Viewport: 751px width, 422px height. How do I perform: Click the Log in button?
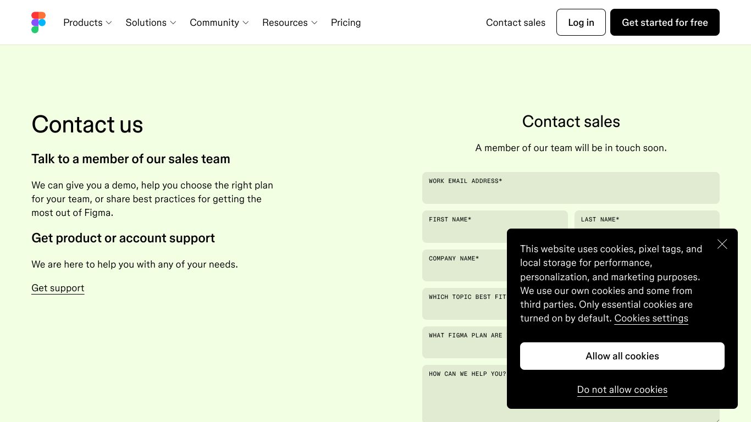(x=581, y=23)
